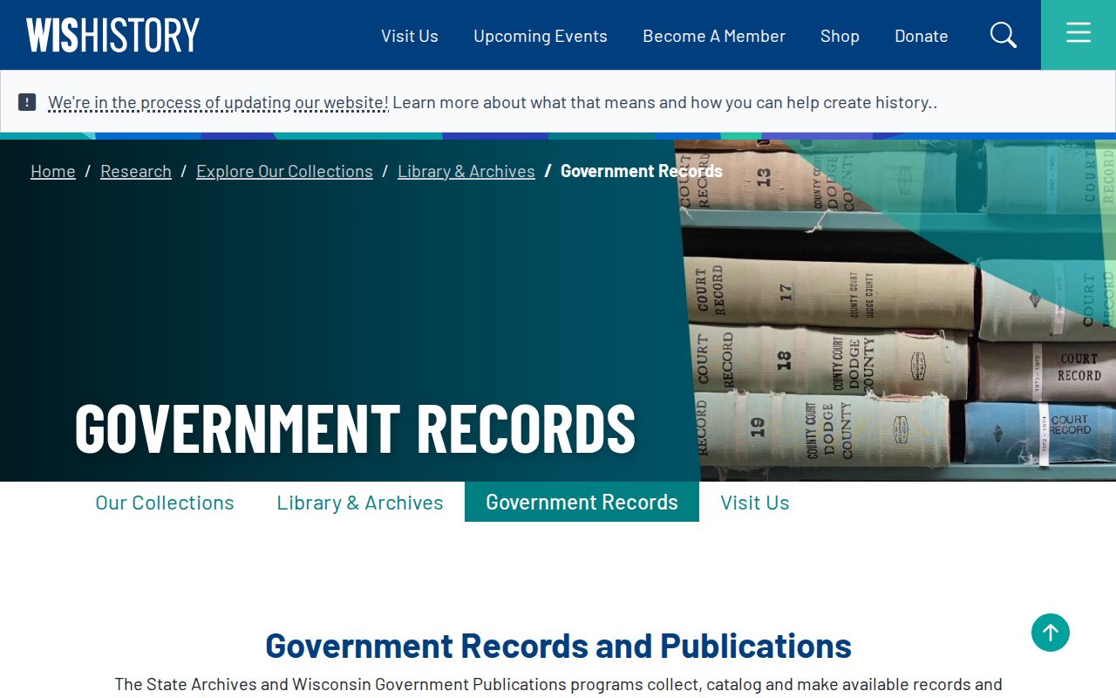Follow the Home breadcrumb link
Viewport: 1116px width, 698px height.
pos(53,171)
